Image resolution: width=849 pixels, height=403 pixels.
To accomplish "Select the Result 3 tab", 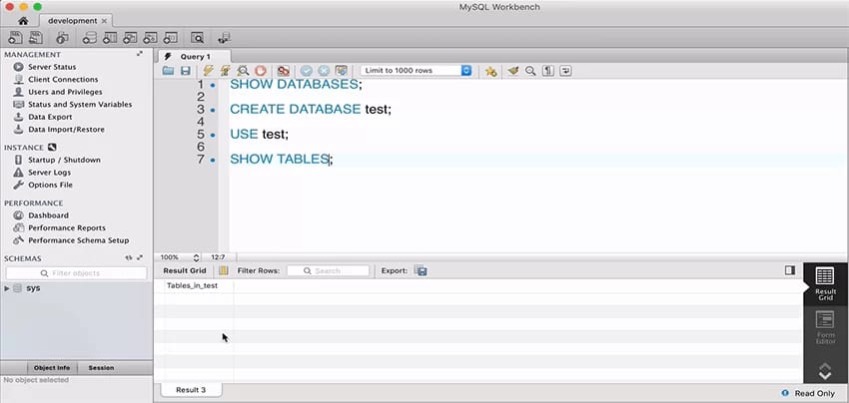I will [191, 390].
